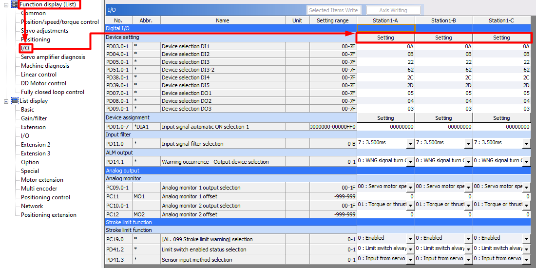Select Positioning under Function display
The image size is (536, 268).
point(35,39)
